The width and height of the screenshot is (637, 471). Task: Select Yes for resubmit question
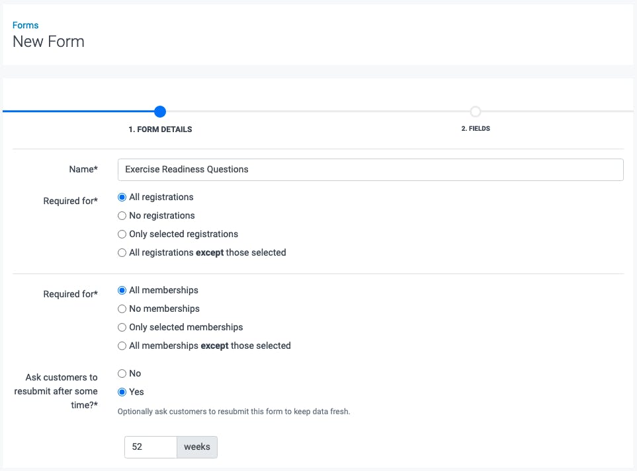point(121,392)
